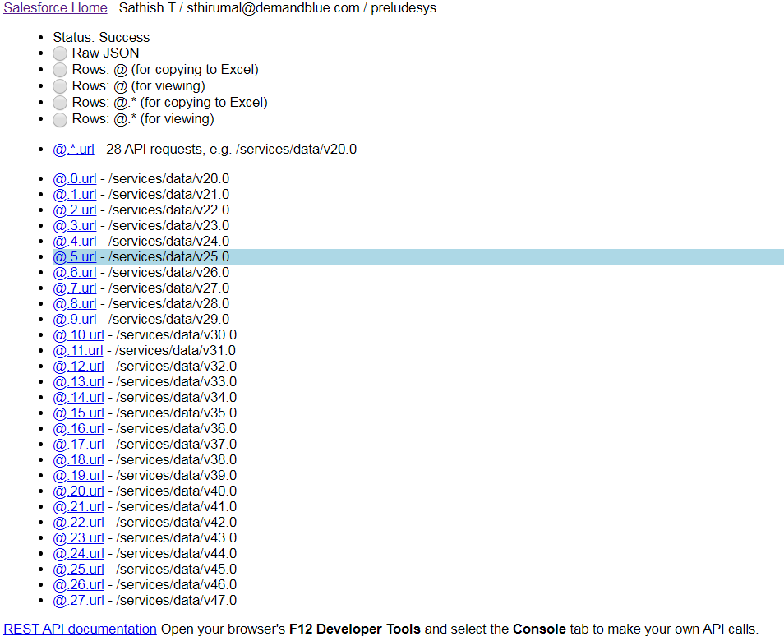Click the @.2.url link for v22.0
784x641 pixels.
[74, 210]
